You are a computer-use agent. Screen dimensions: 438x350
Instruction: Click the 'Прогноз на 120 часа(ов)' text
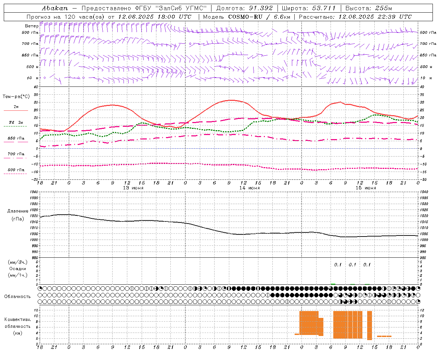click(66, 17)
